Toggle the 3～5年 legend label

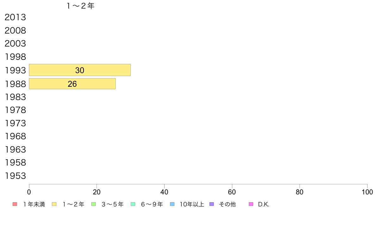click(112, 205)
